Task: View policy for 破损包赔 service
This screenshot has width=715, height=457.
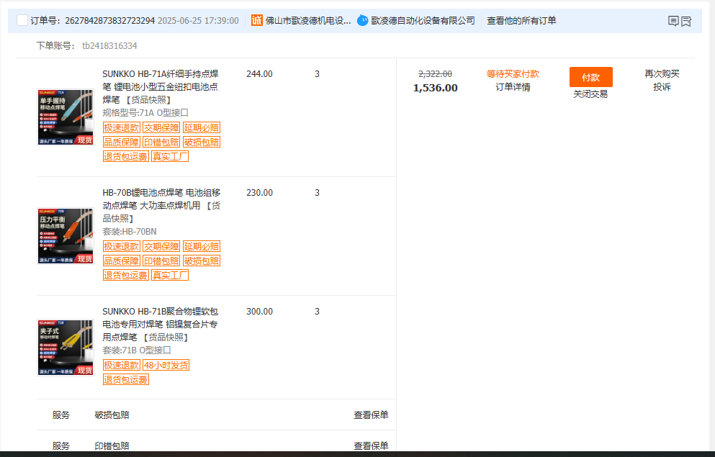Action: 371,415
